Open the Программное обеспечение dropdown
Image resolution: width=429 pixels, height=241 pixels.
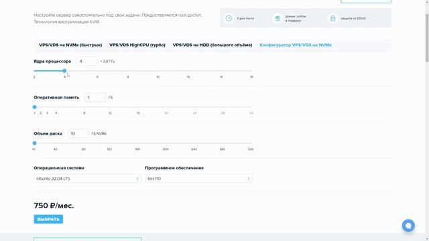tap(198, 179)
